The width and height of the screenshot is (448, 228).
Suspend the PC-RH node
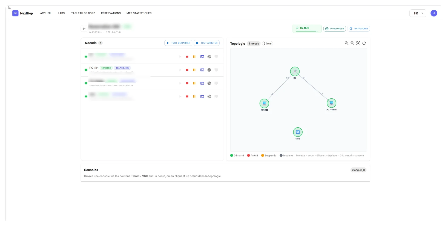tap(194, 70)
